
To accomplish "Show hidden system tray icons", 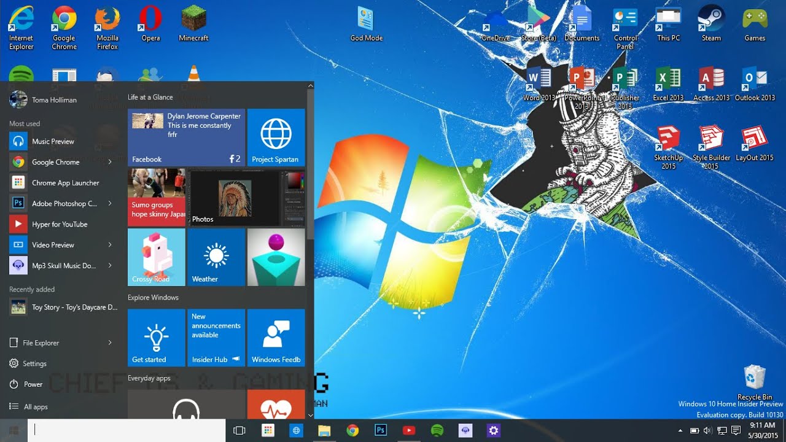I will point(680,431).
